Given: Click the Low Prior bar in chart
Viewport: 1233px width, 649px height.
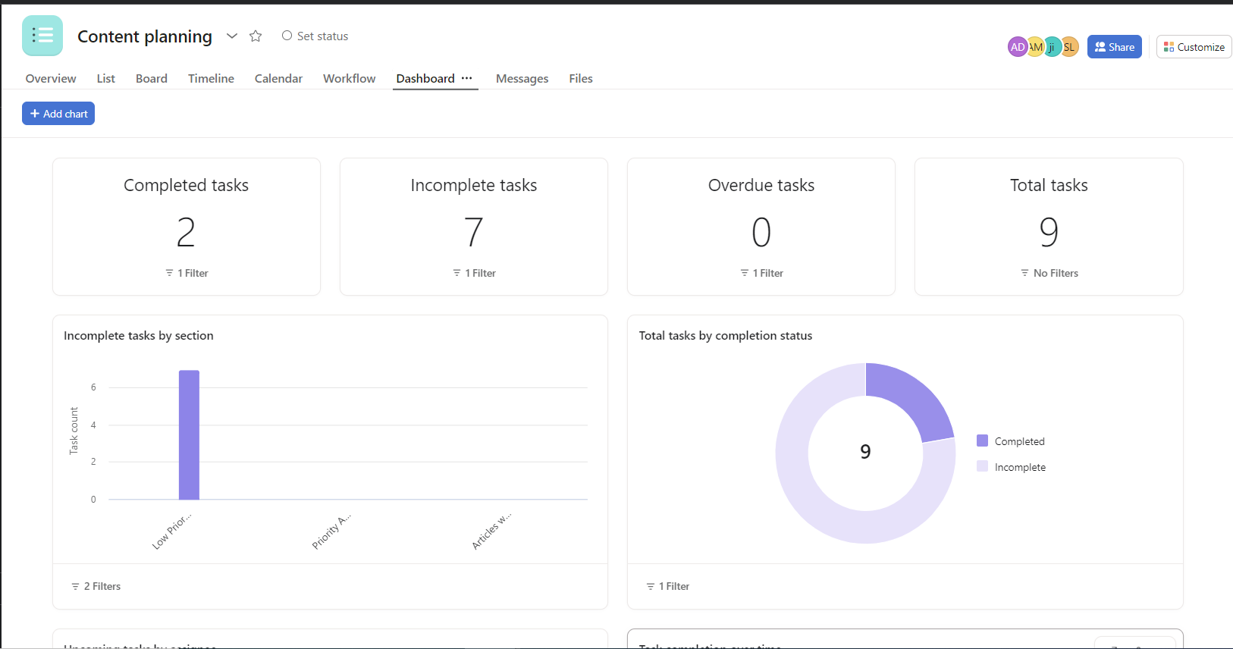Looking at the screenshot, I should [x=189, y=435].
